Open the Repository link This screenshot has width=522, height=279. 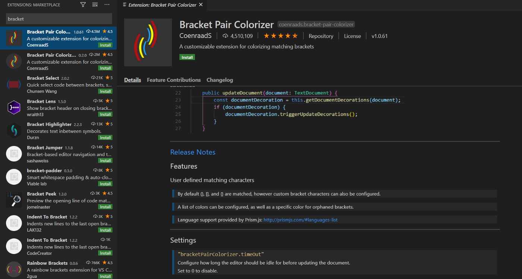(x=321, y=36)
